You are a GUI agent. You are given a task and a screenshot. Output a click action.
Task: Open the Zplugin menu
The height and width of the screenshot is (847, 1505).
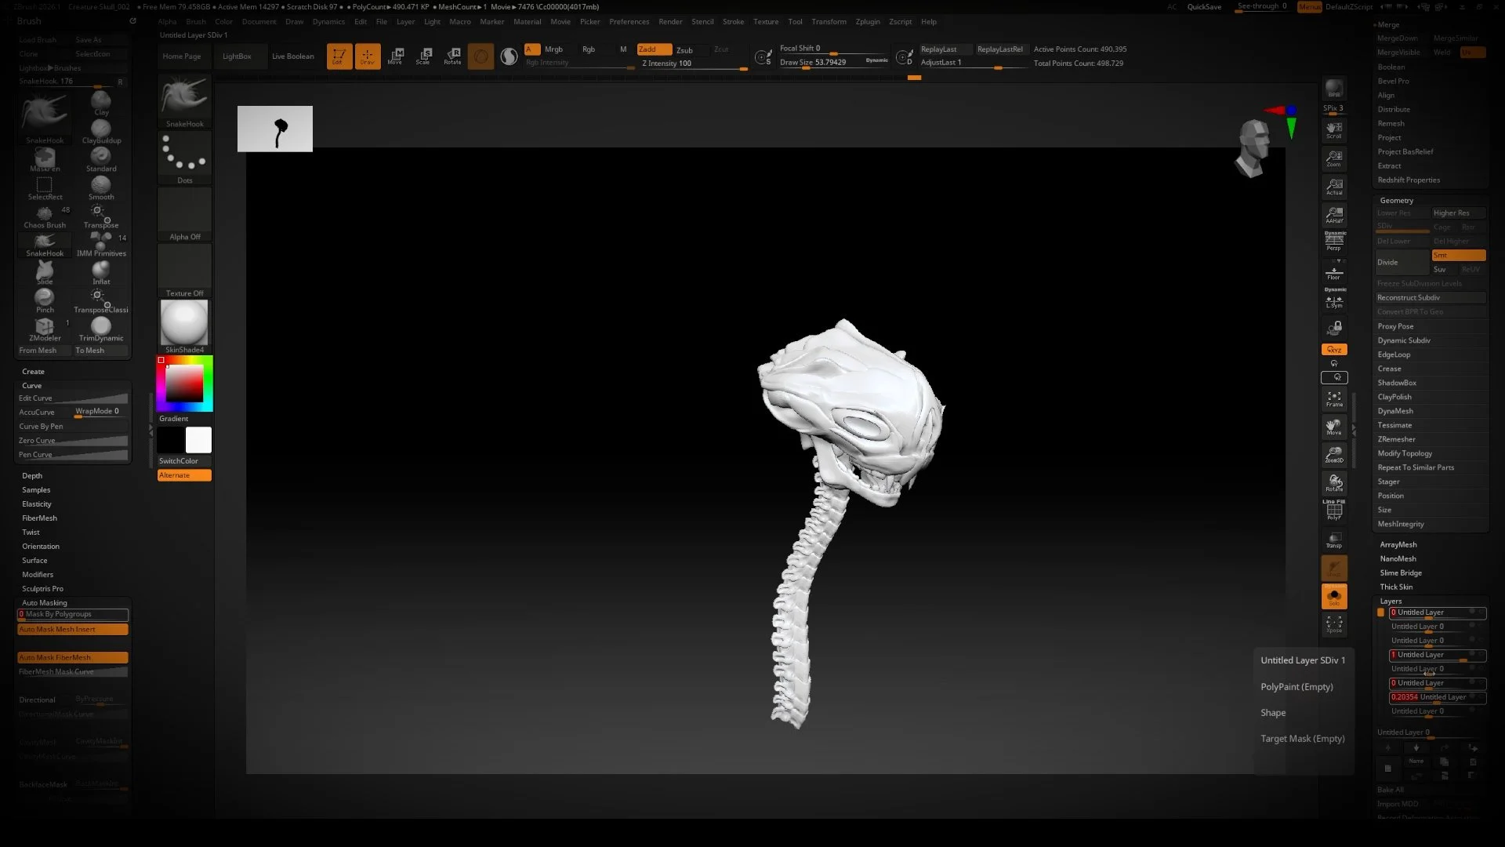[868, 21]
